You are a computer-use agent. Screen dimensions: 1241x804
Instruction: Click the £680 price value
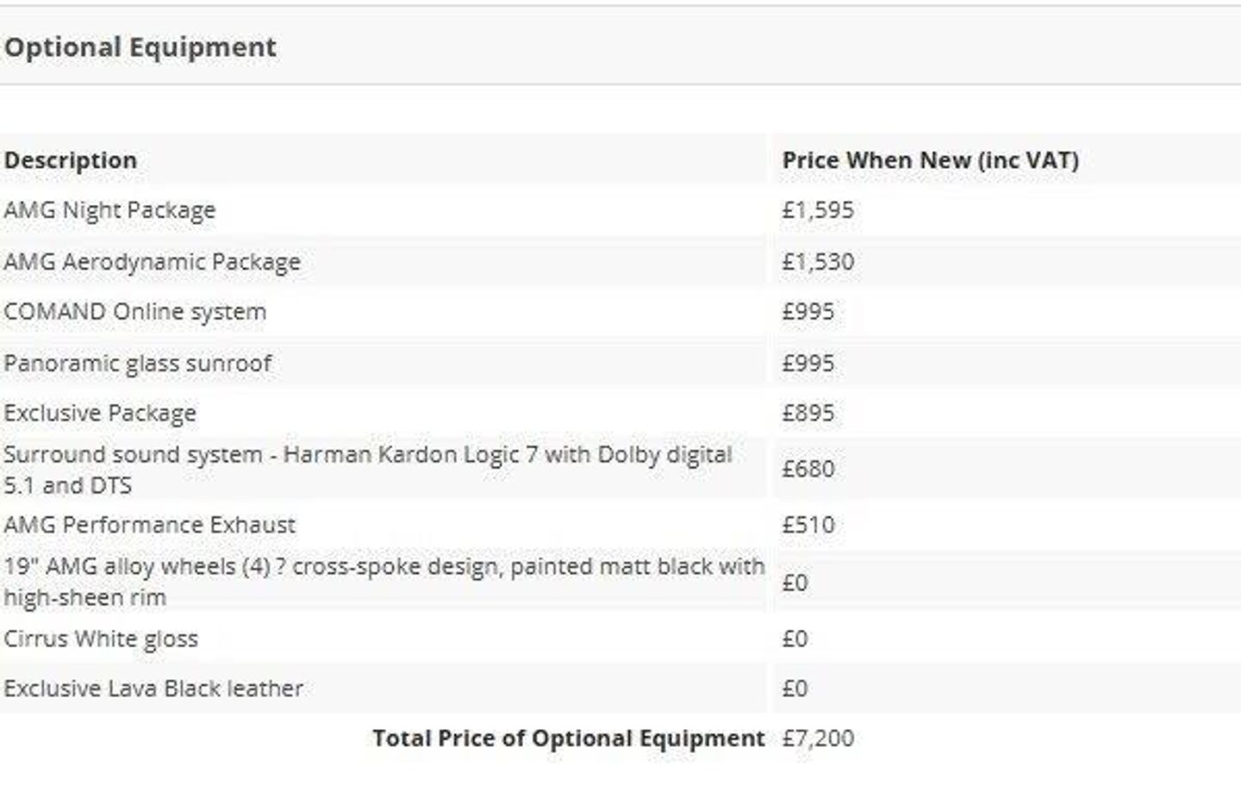pyautogui.click(x=808, y=469)
